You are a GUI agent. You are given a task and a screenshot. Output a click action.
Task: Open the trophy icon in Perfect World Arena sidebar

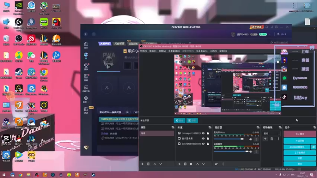86,66
